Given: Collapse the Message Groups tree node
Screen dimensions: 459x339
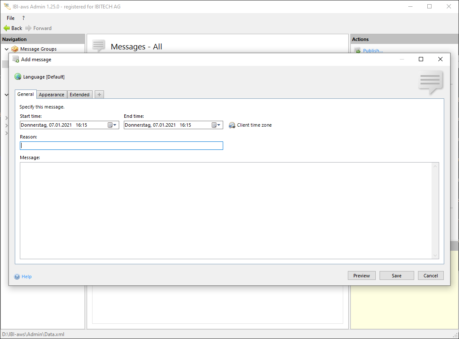Looking at the screenshot, I should 6,49.
